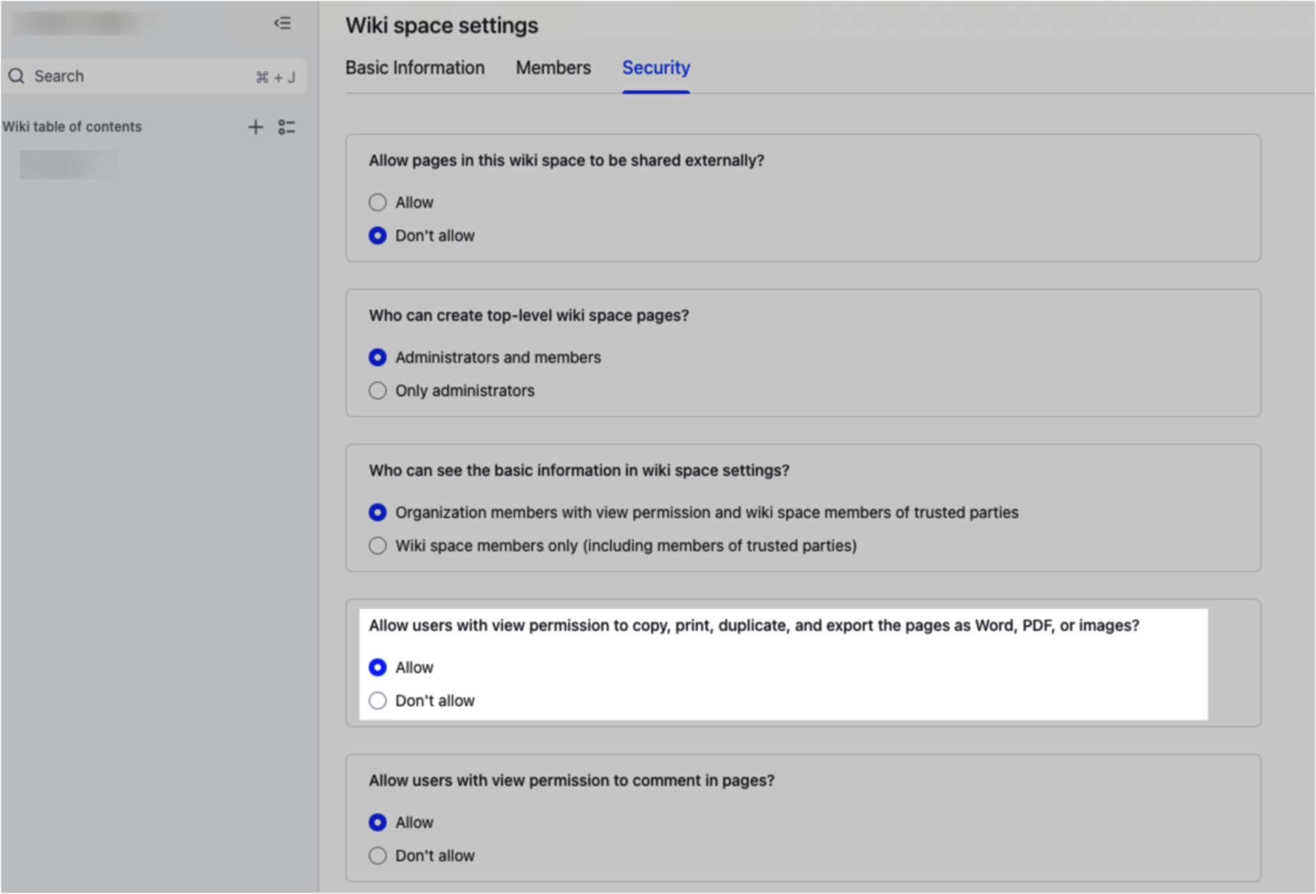
Task: Click the search magnifier icon
Action: coord(17,76)
